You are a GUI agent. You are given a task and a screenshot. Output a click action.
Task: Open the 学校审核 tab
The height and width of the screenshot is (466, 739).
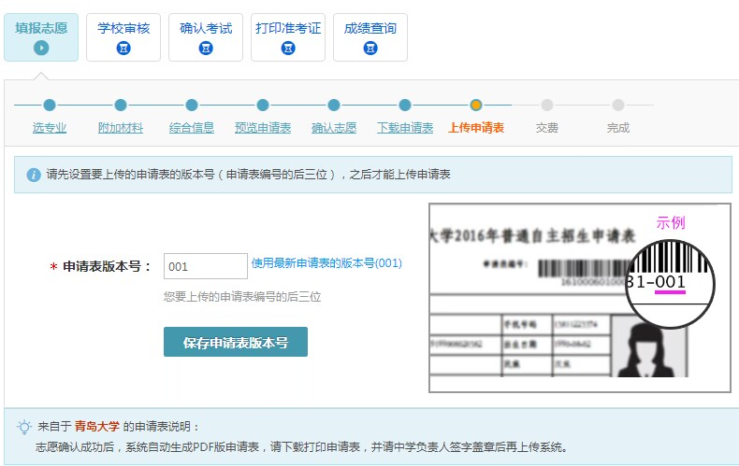(123, 29)
